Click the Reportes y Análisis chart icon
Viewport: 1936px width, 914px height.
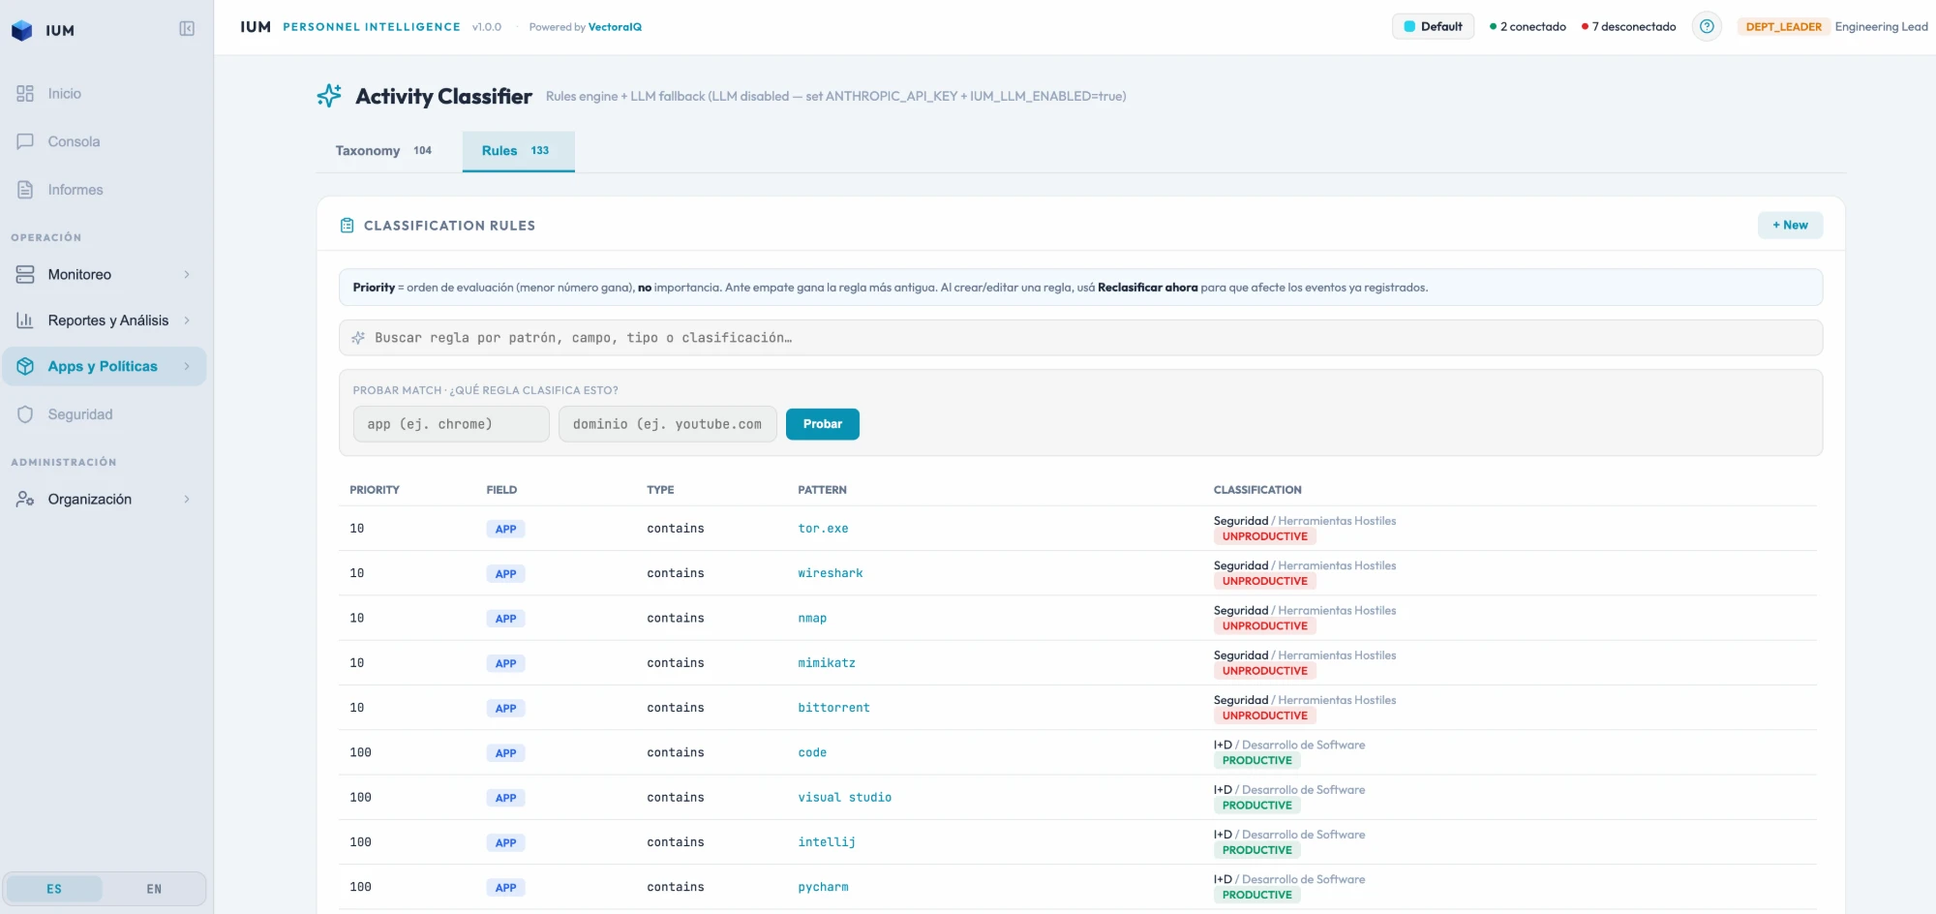[x=25, y=320]
